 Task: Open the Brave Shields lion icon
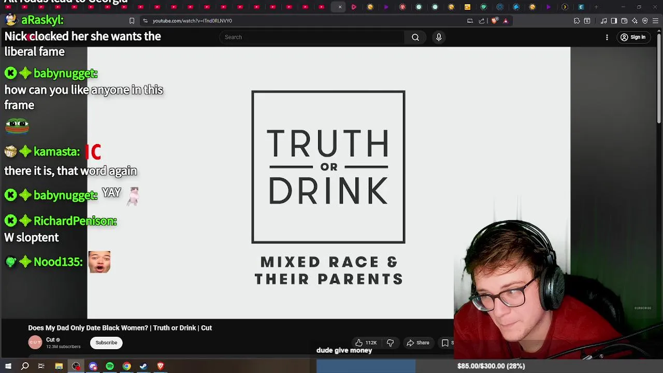click(x=494, y=21)
